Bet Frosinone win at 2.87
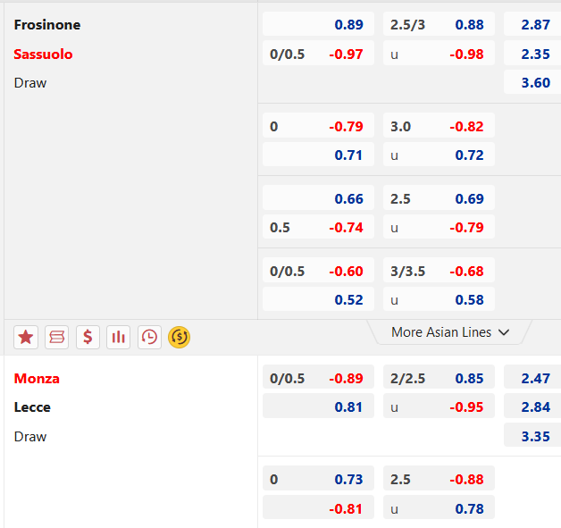This screenshot has width=561, height=528. click(x=532, y=24)
